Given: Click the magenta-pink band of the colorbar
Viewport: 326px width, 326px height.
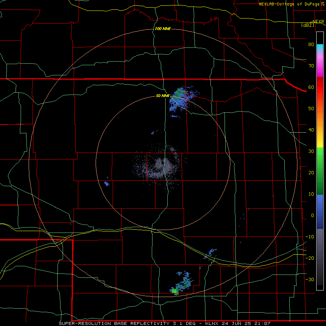Looking at the screenshot, I should (320, 64).
